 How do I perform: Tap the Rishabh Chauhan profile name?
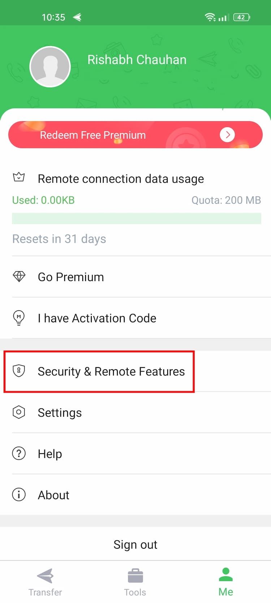coord(137,60)
